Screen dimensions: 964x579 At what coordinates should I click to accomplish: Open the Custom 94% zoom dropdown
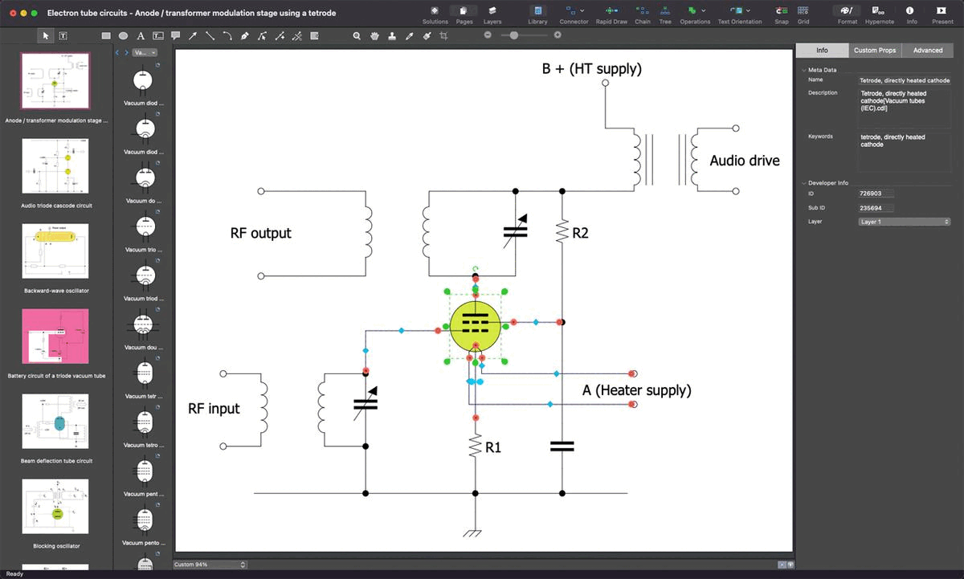point(209,565)
